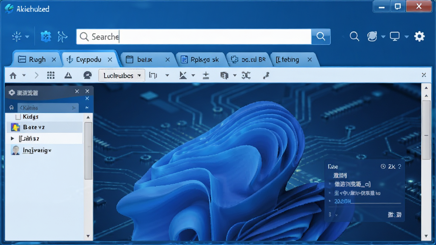Click the running figure icon
Image resolution: width=436 pixels, height=245 pixels.
click(x=62, y=37)
